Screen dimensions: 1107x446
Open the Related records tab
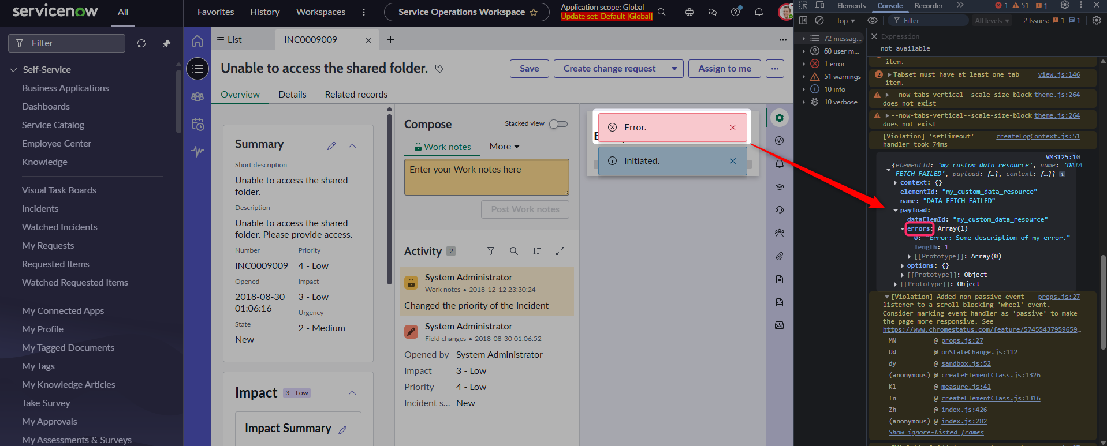(356, 95)
